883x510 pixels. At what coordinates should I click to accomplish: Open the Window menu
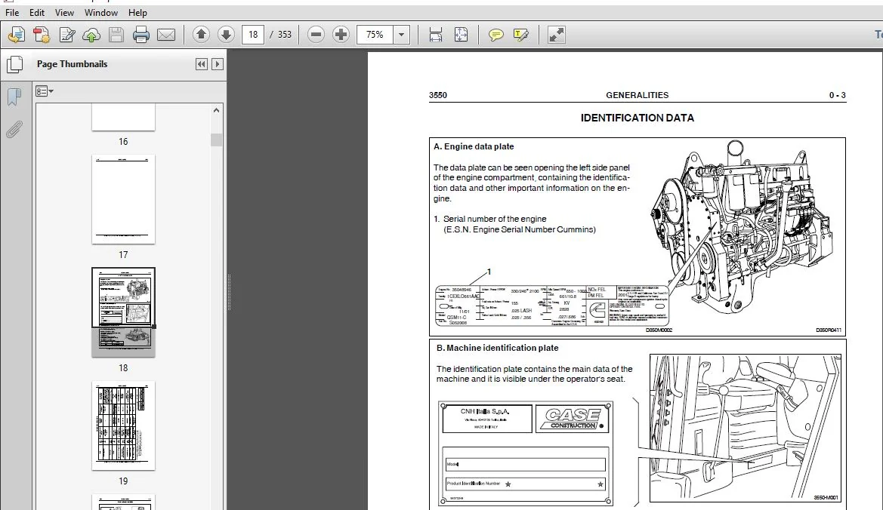click(x=100, y=12)
